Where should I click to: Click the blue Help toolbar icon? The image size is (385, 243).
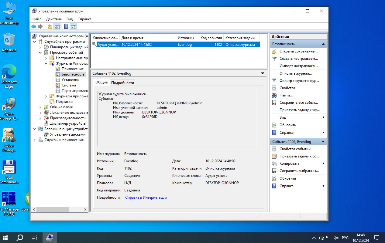click(x=66, y=26)
